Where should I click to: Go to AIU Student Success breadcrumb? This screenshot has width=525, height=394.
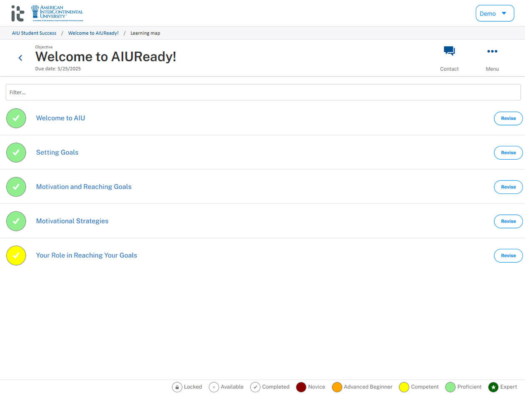click(x=34, y=33)
